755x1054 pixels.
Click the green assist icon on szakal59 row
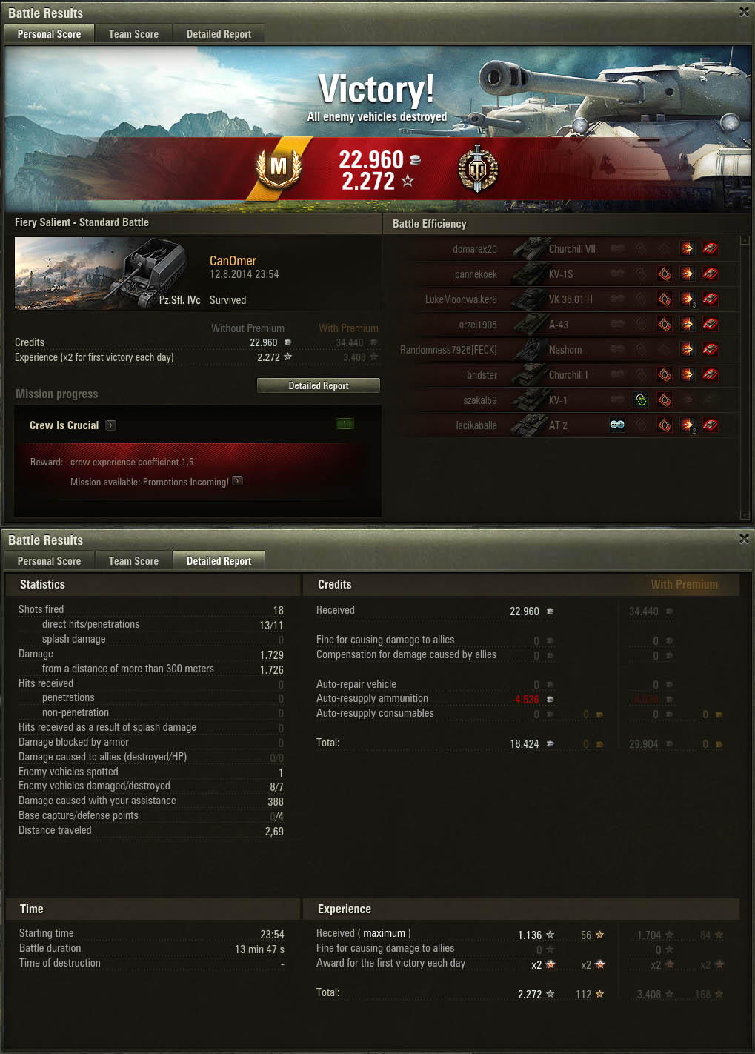click(641, 400)
